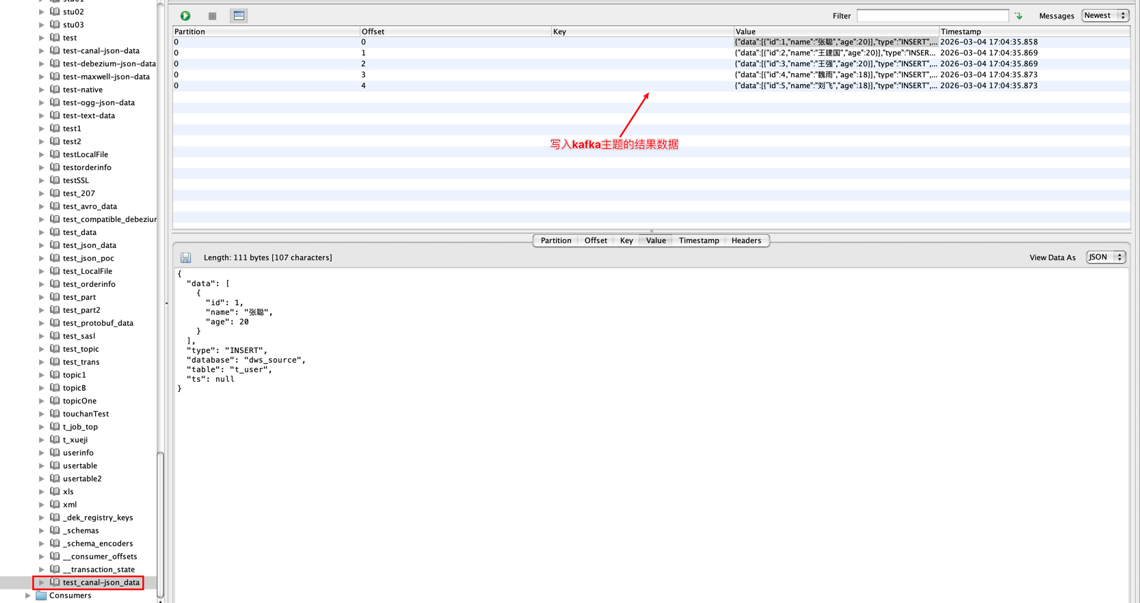
Task: Open the Messages Newest dropdown
Action: (x=1104, y=16)
